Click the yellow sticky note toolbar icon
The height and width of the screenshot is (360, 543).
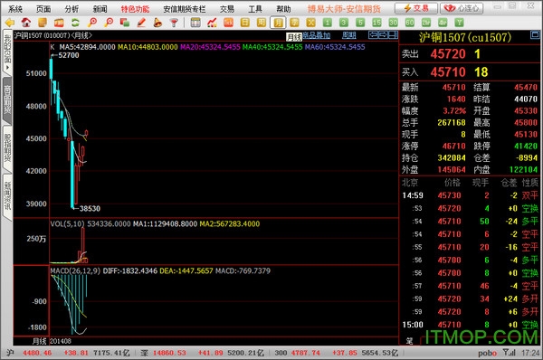[x=43, y=23]
